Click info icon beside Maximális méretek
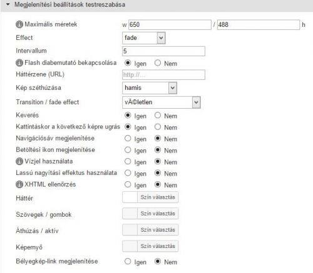Screen dimensions: 313x273 coord(19,24)
